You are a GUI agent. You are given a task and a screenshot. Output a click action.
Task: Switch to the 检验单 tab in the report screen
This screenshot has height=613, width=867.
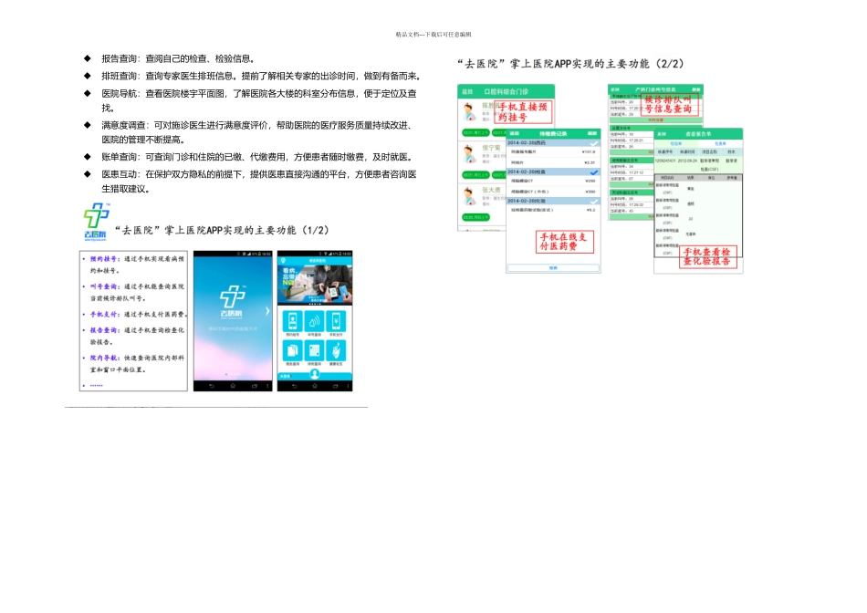(675, 143)
